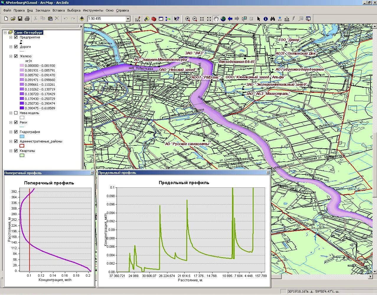Go back to the previous extent

[230, 19]
